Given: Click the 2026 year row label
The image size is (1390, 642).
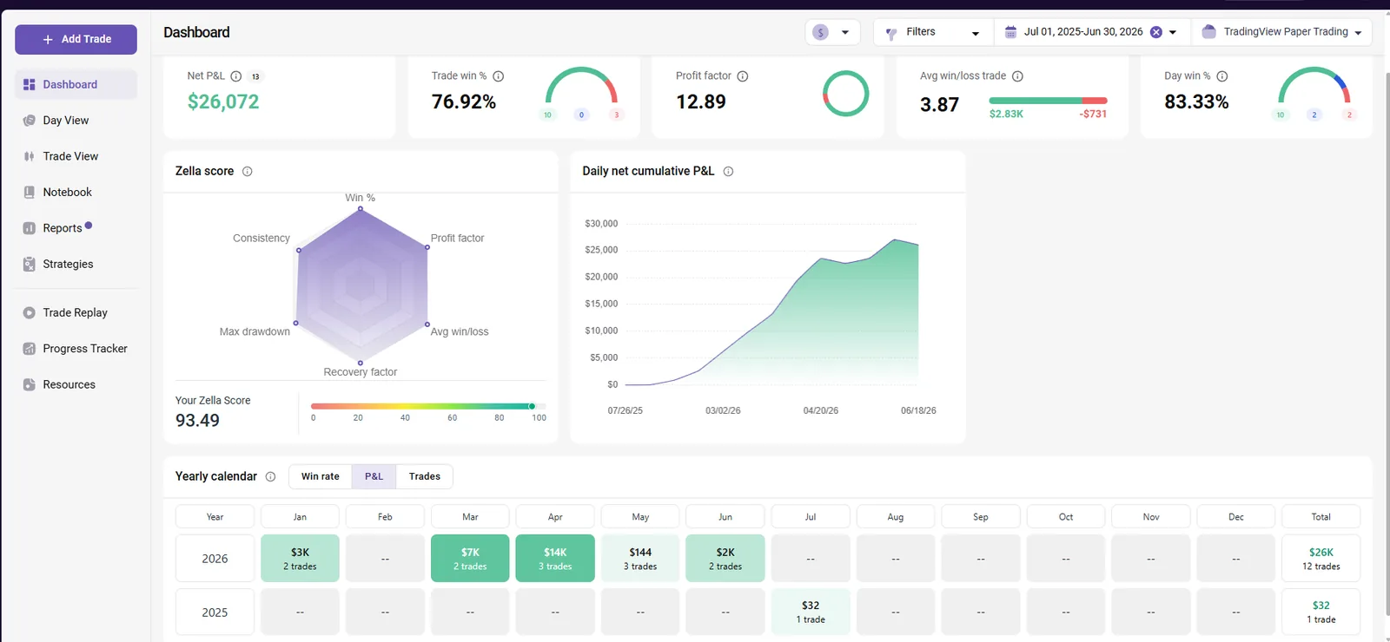Looking at the screenshot, I should 215,558.
